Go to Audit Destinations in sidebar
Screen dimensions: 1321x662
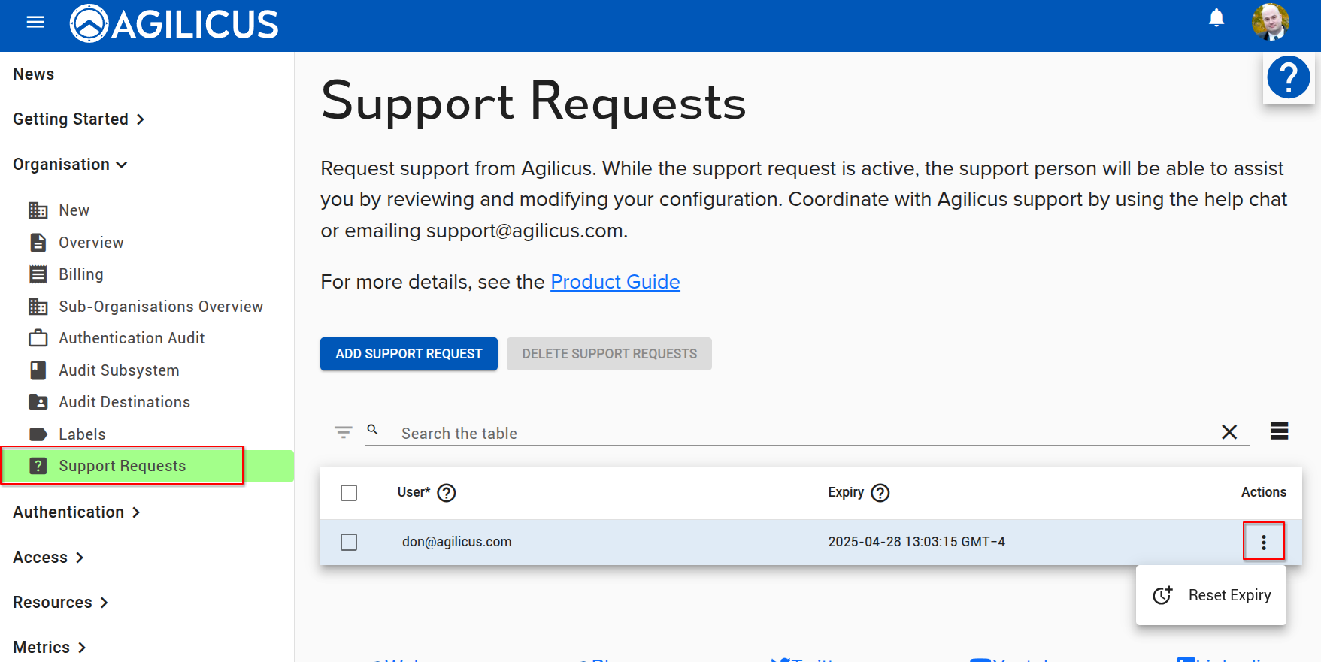click(x=124, y=402)
